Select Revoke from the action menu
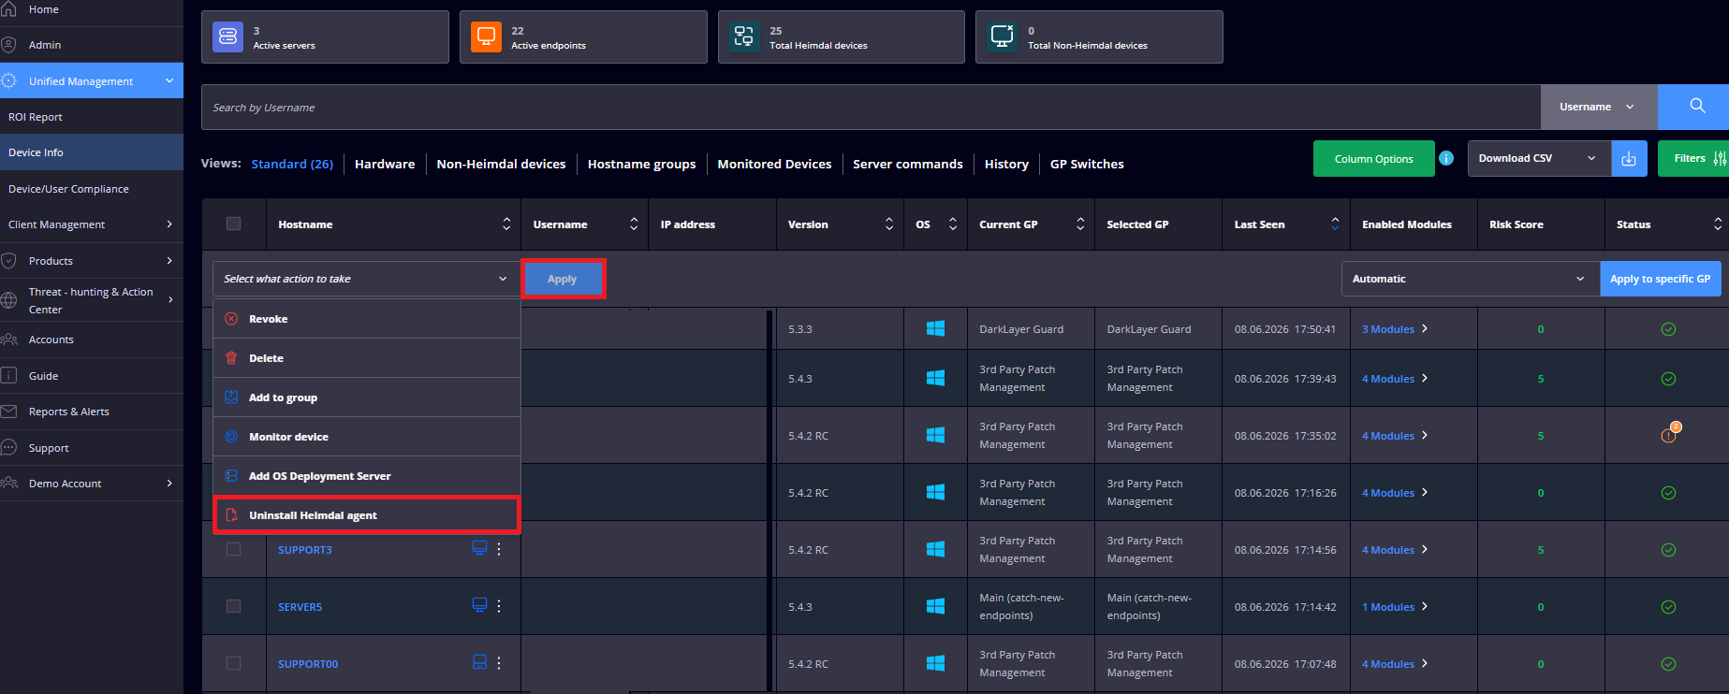The width and height of the screenshot is (1729, 694). 366,319
